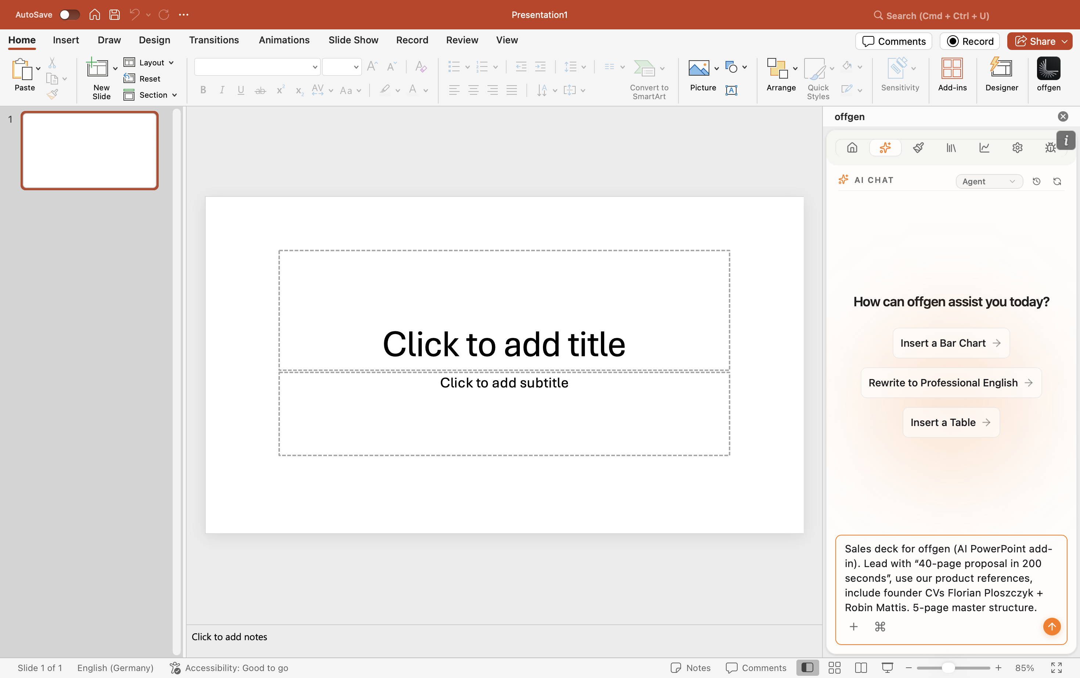Click the offgen ribbon icon
This screenshot has height=678, width=1080.
point(1048,75)
